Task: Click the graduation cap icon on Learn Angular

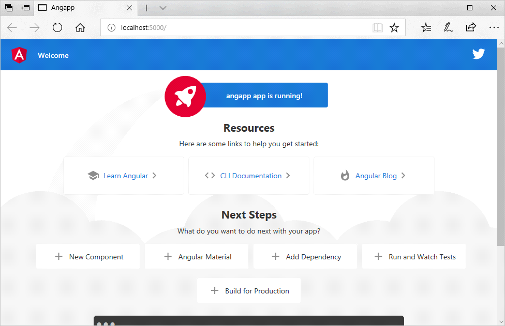Action: pyautogui.click(x=93, y=175)
